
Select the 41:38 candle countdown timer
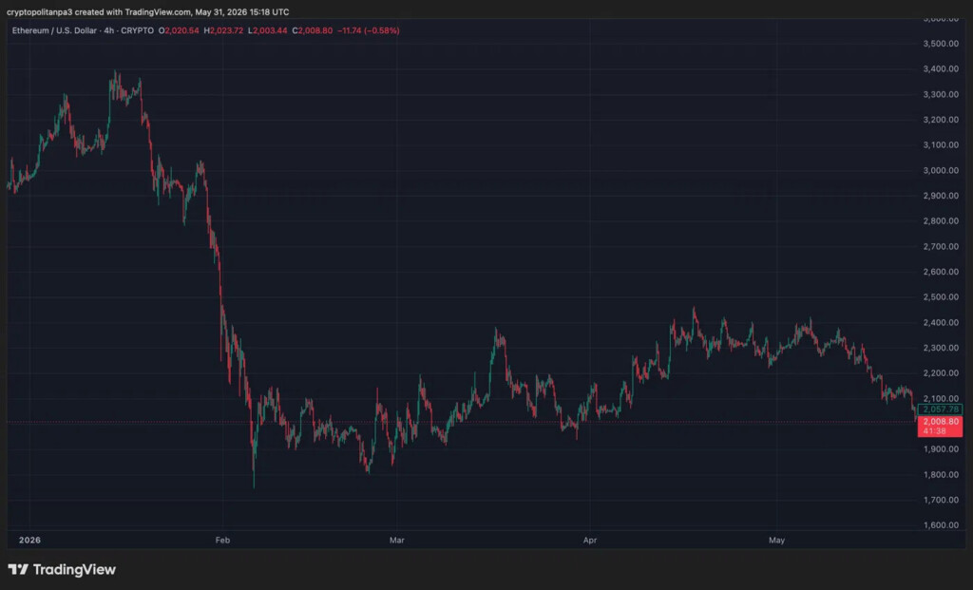(935, 430)
